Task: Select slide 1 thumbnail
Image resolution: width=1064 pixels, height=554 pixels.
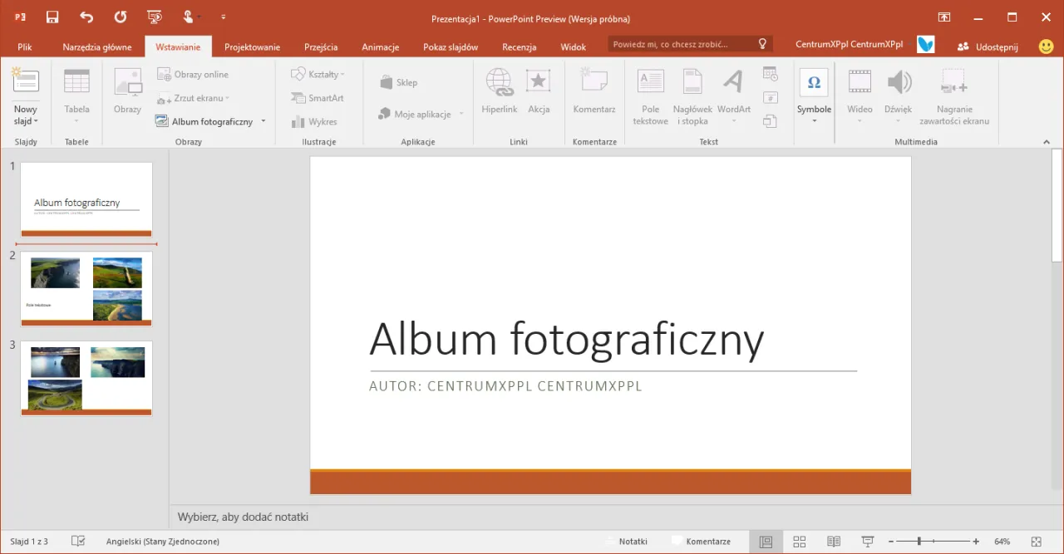Action: (x=86, y=199)
